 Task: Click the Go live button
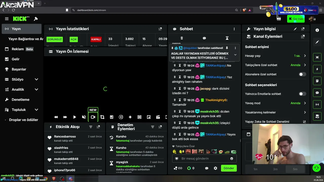coord(296,19)
